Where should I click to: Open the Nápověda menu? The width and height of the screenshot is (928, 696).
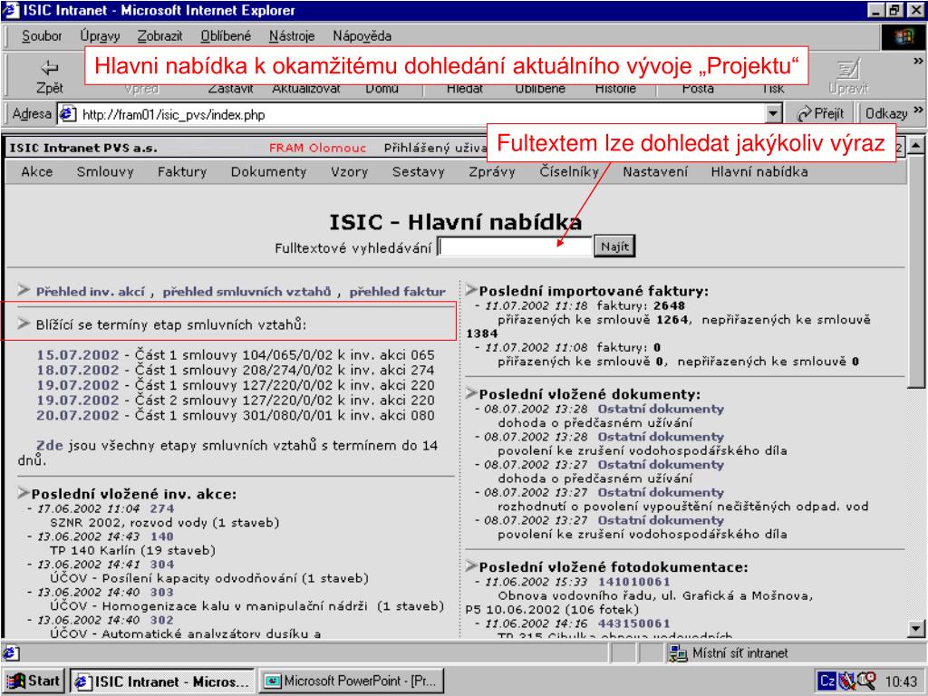pos(362,36)
